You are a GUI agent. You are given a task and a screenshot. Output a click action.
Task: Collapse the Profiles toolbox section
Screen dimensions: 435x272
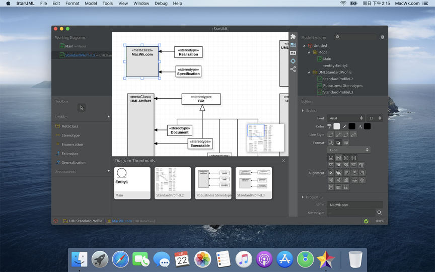[108, 117]
